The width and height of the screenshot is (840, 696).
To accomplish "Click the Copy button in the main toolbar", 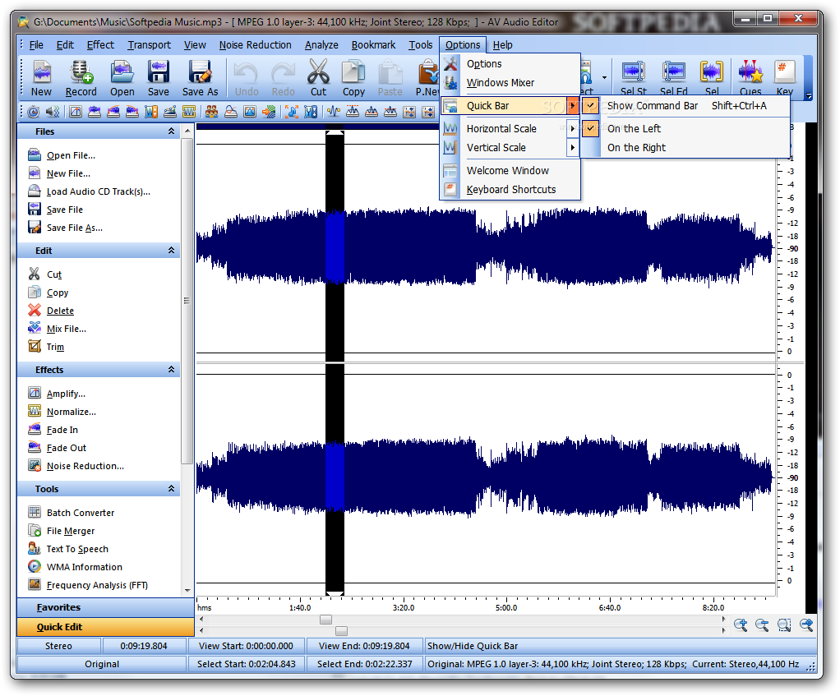I will click(x=353, y=78).
